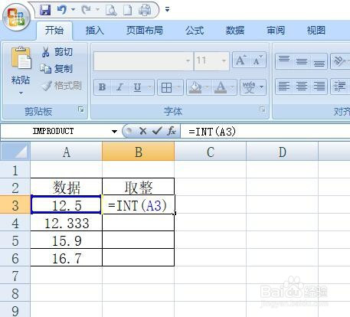This screenshot has height=317, width=350.
Task: Click cell containing 15.9
Action: [x=67, y=240]
